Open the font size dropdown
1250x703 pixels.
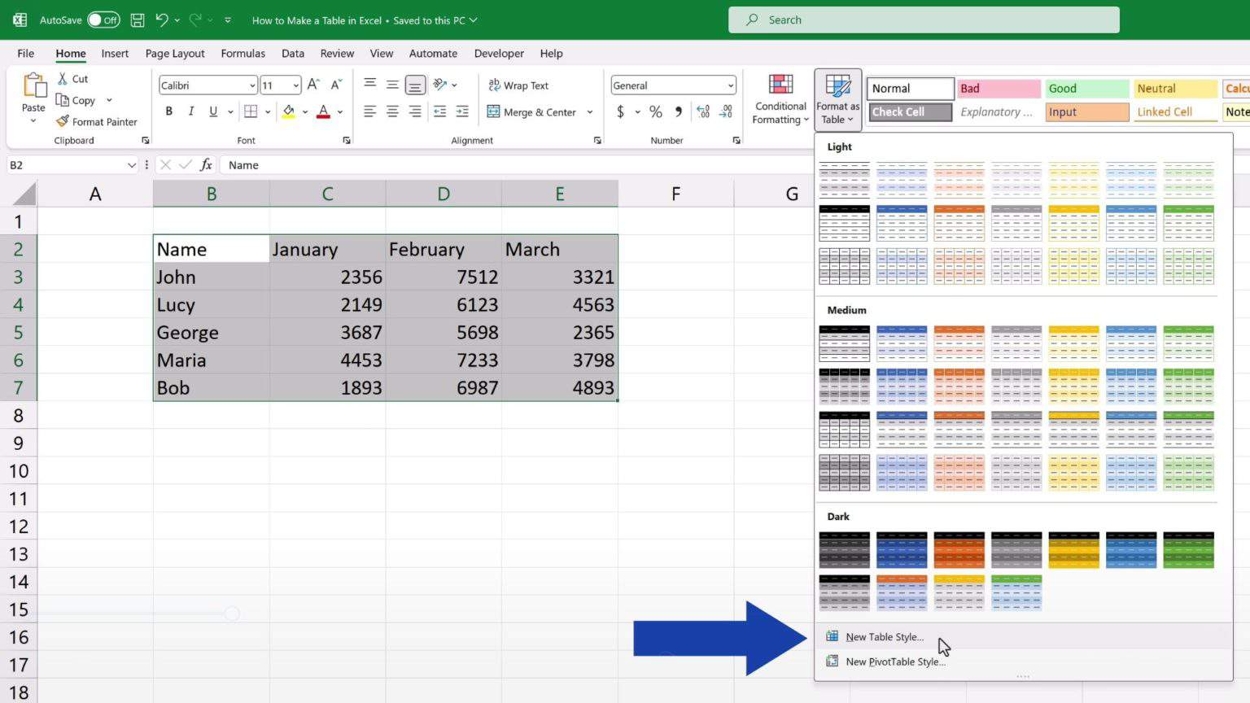293,85
